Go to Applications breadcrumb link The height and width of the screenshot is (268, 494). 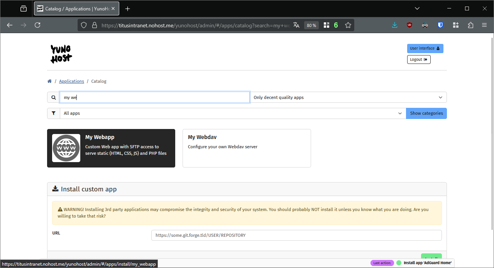[71, 81]
